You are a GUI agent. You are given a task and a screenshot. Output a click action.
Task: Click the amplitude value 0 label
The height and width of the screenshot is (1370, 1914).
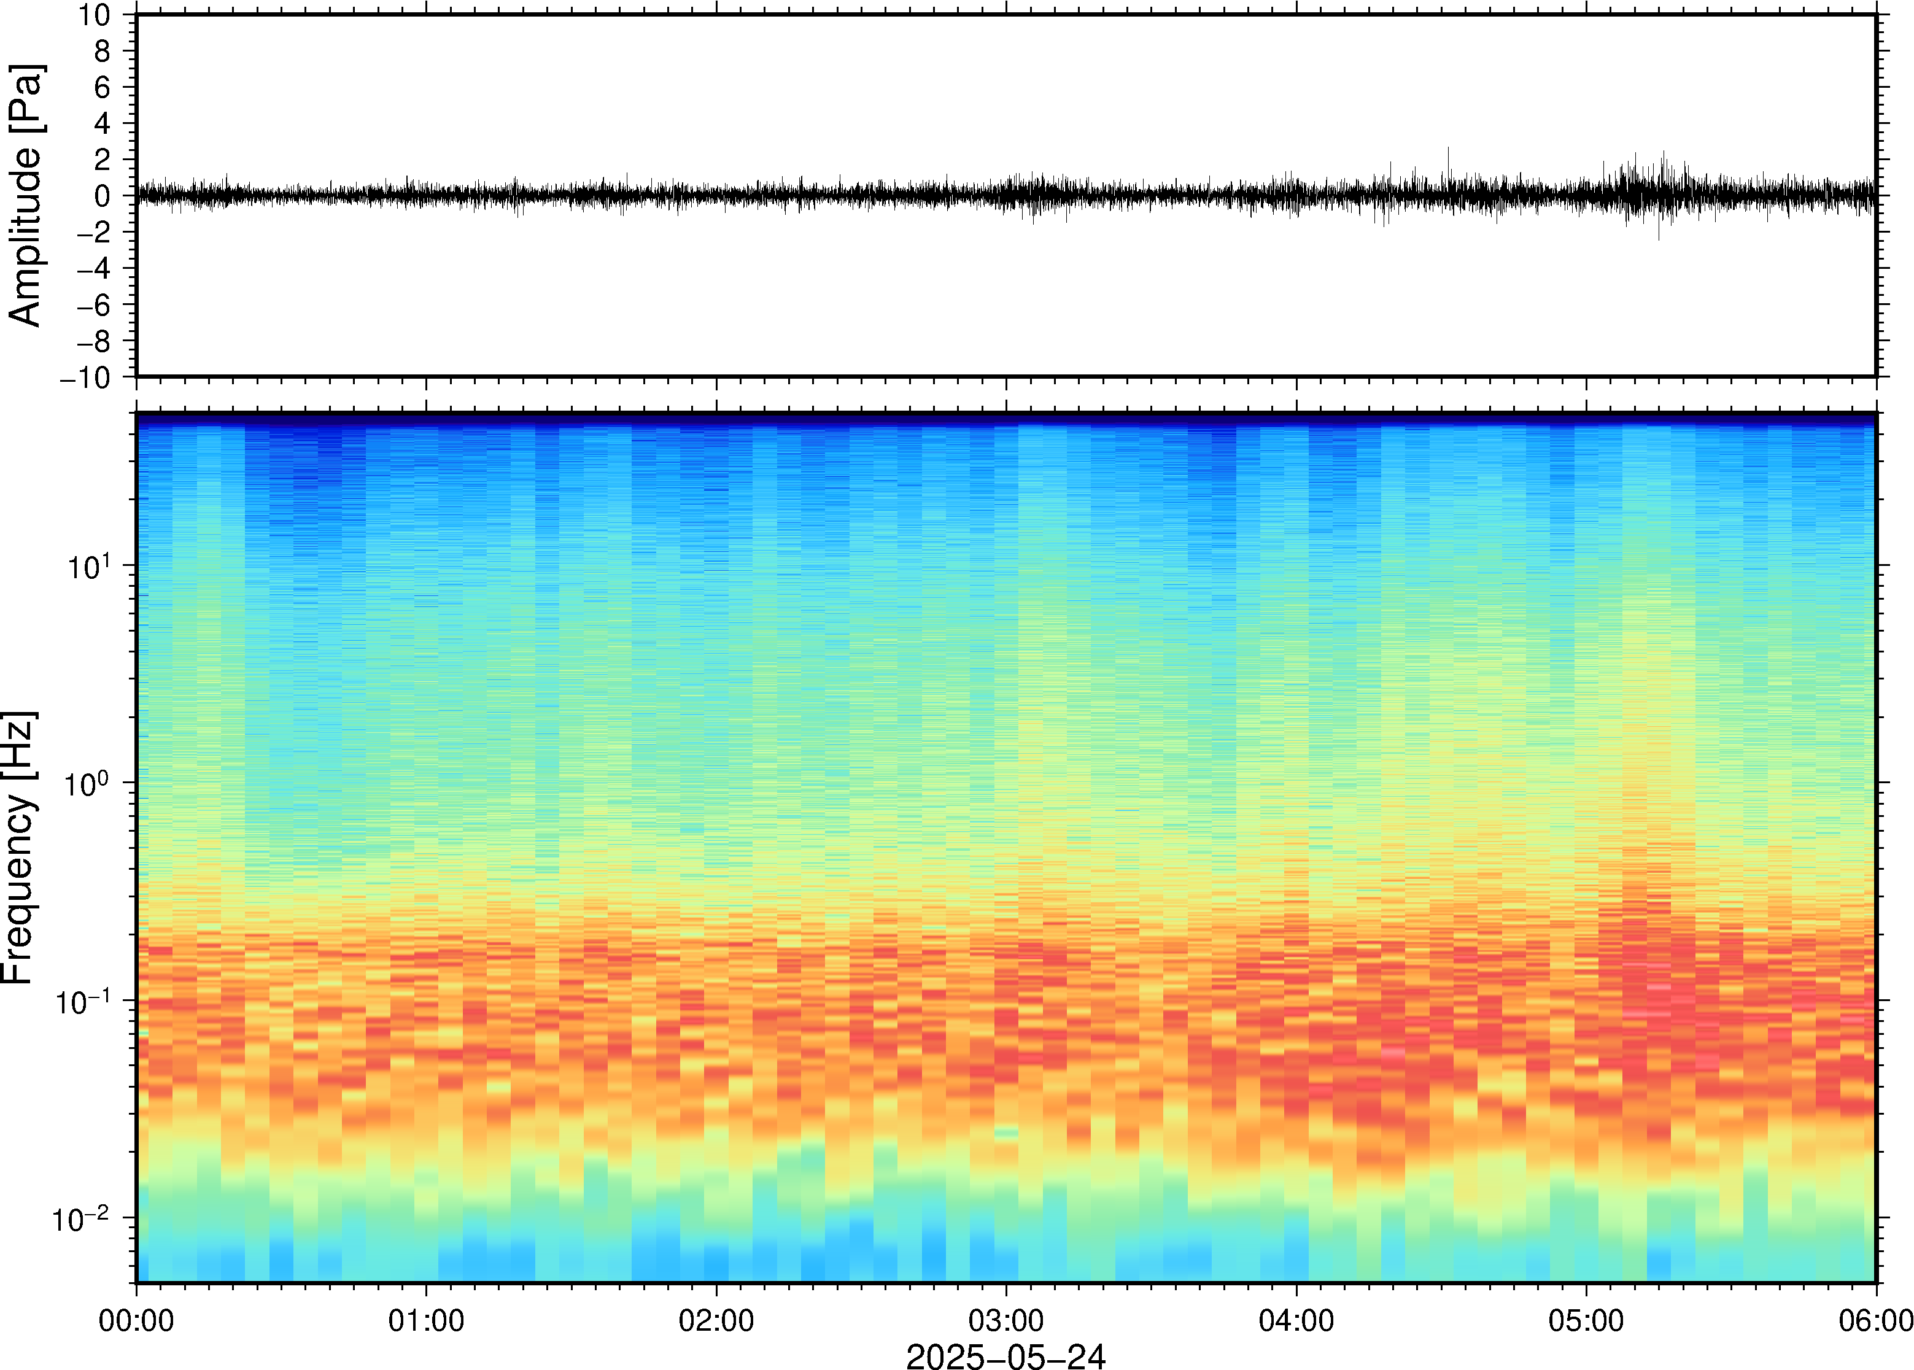[x=103, y=196]
